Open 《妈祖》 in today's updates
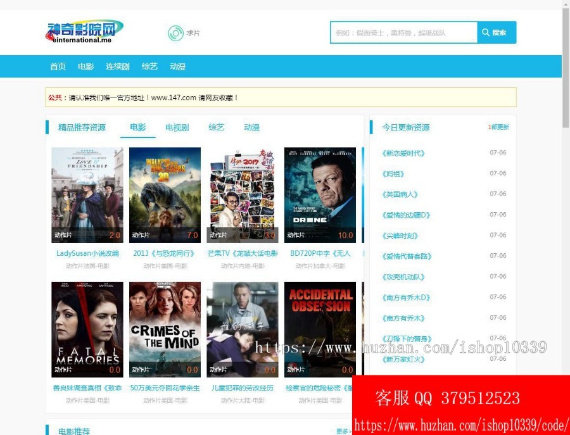Image resolution: width=570 pixels, height=435 pixels. [393, 173]
